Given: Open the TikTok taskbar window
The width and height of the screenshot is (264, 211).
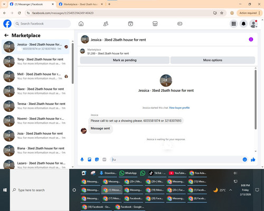Looking at the screenshot, I should (x=157, y=173).
